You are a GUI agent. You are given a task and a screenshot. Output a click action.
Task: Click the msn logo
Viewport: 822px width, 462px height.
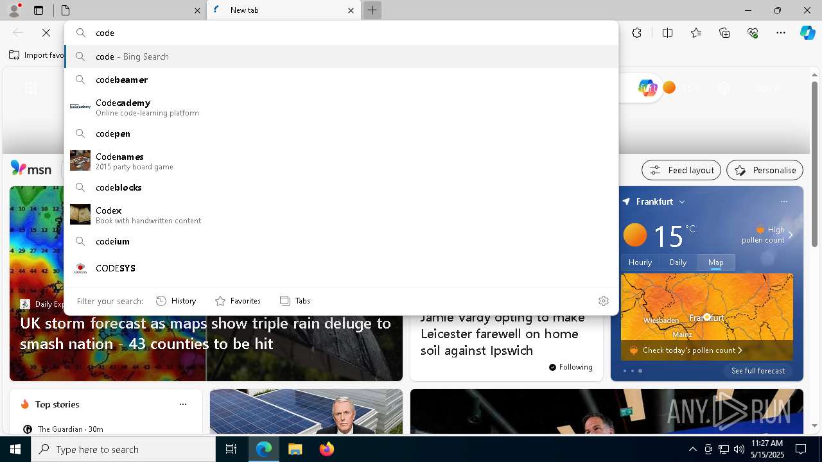tap(31, 169)
